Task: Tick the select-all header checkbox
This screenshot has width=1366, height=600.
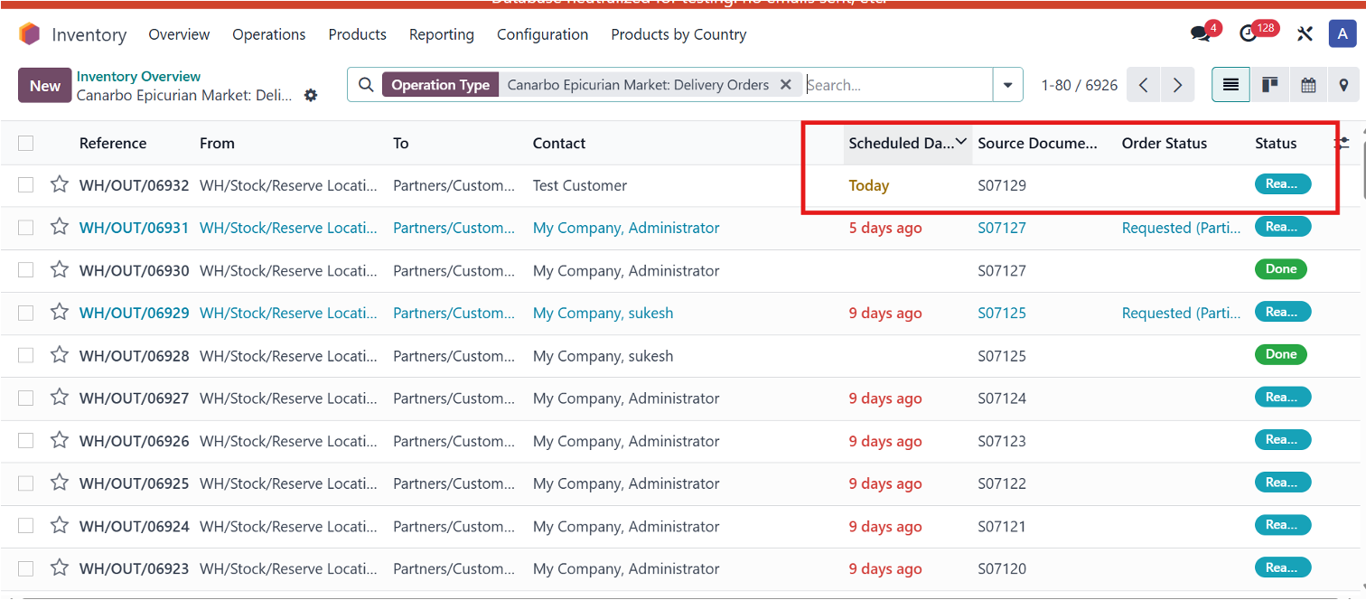Action: point(25,143)
